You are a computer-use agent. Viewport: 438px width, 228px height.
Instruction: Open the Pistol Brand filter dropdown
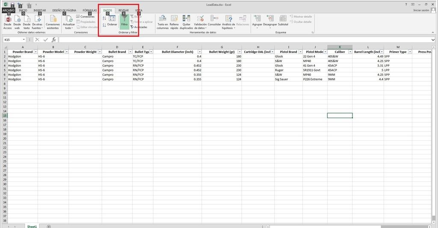pos(300,52)
